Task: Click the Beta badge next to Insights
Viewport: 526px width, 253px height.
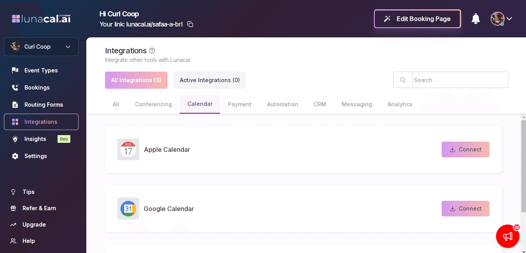Action: (64, 139)
